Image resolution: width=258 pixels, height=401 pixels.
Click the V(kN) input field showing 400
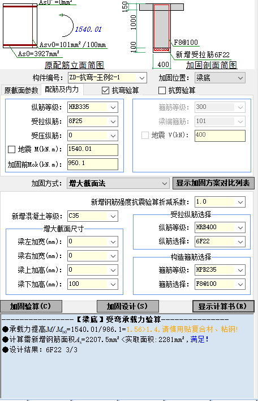[220, 136]
